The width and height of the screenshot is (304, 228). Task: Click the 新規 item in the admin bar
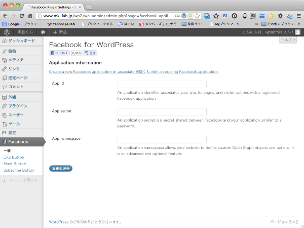click(x=60, y=32)
